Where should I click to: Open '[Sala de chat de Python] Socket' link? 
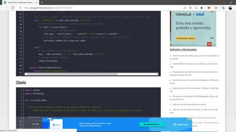[194, 89]
